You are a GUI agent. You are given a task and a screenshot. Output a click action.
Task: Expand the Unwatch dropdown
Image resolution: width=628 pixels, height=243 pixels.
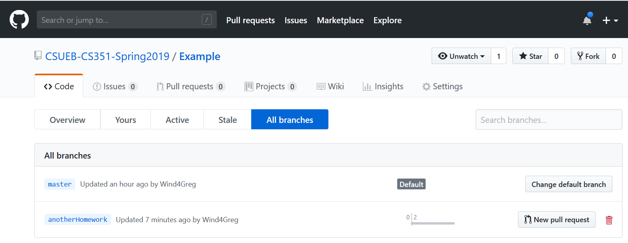(x=461, y=56)
